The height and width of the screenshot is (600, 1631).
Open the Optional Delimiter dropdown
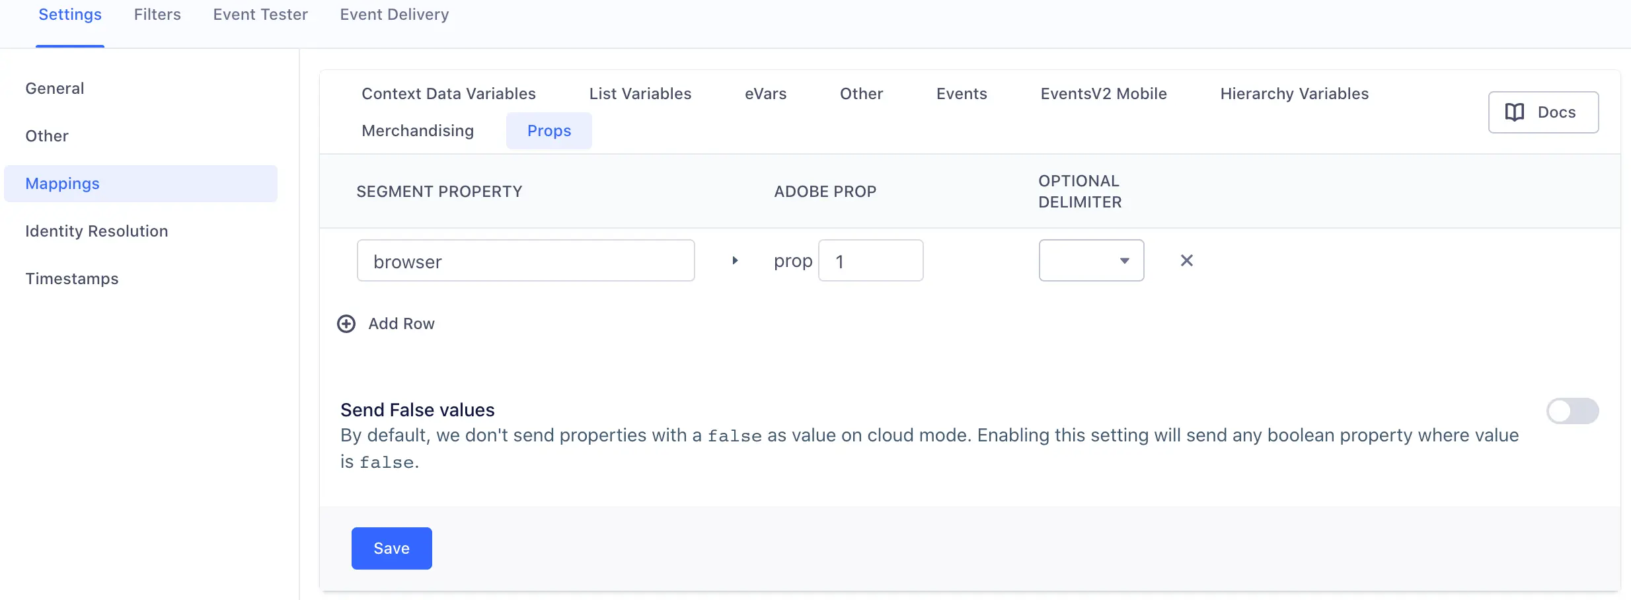(x=1092, y=260)
